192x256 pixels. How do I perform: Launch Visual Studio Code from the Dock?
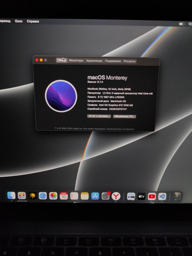click(x=162, y=196)
